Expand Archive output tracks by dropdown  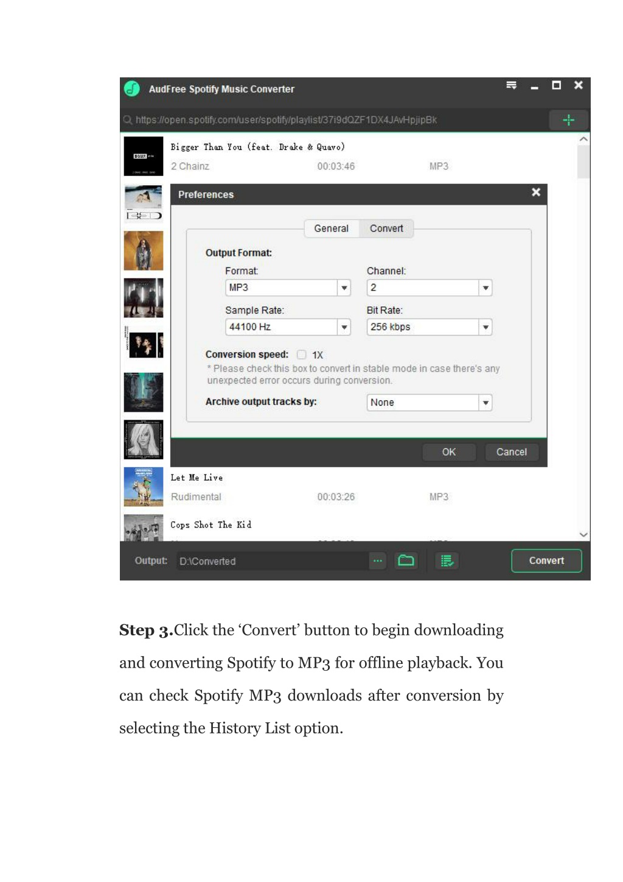click(485, 403)
